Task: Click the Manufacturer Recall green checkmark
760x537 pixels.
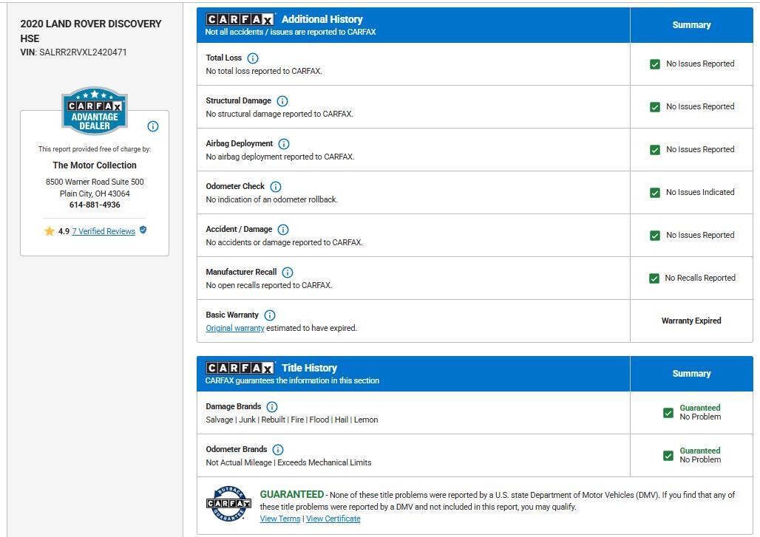Action: [x=654, y=278]
